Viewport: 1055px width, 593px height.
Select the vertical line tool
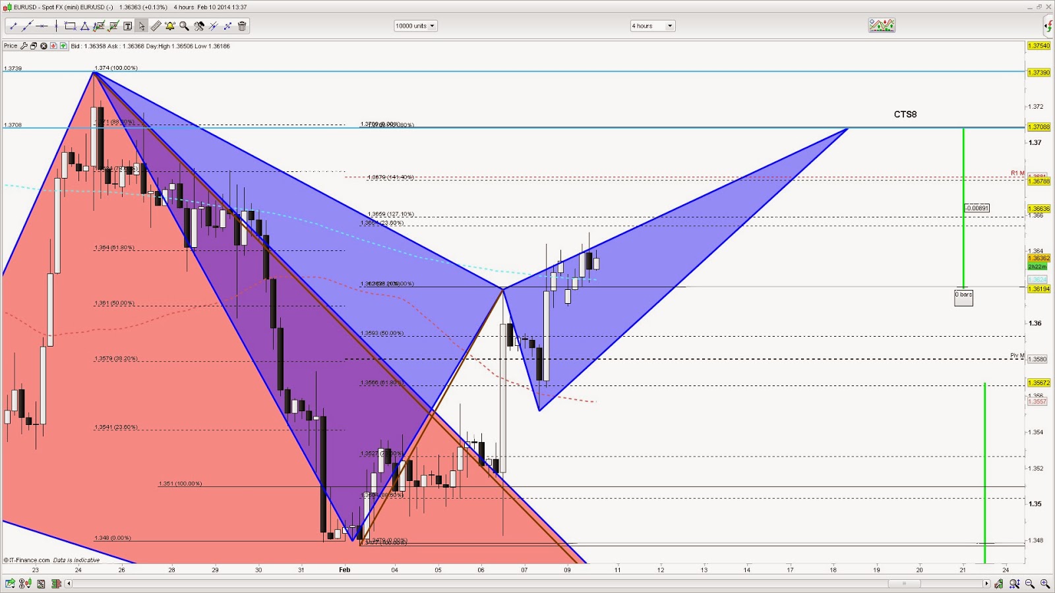[x=56, y=26]
